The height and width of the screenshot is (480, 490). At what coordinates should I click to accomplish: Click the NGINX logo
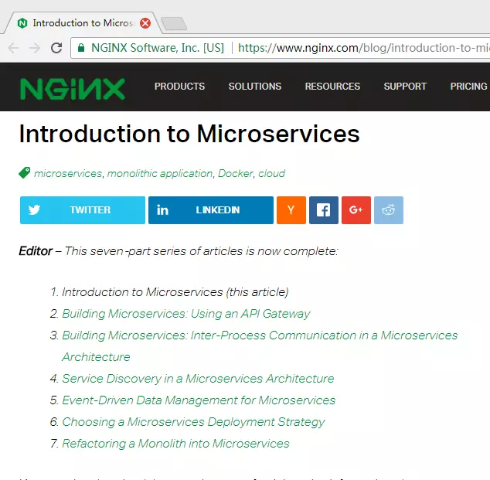73,89
